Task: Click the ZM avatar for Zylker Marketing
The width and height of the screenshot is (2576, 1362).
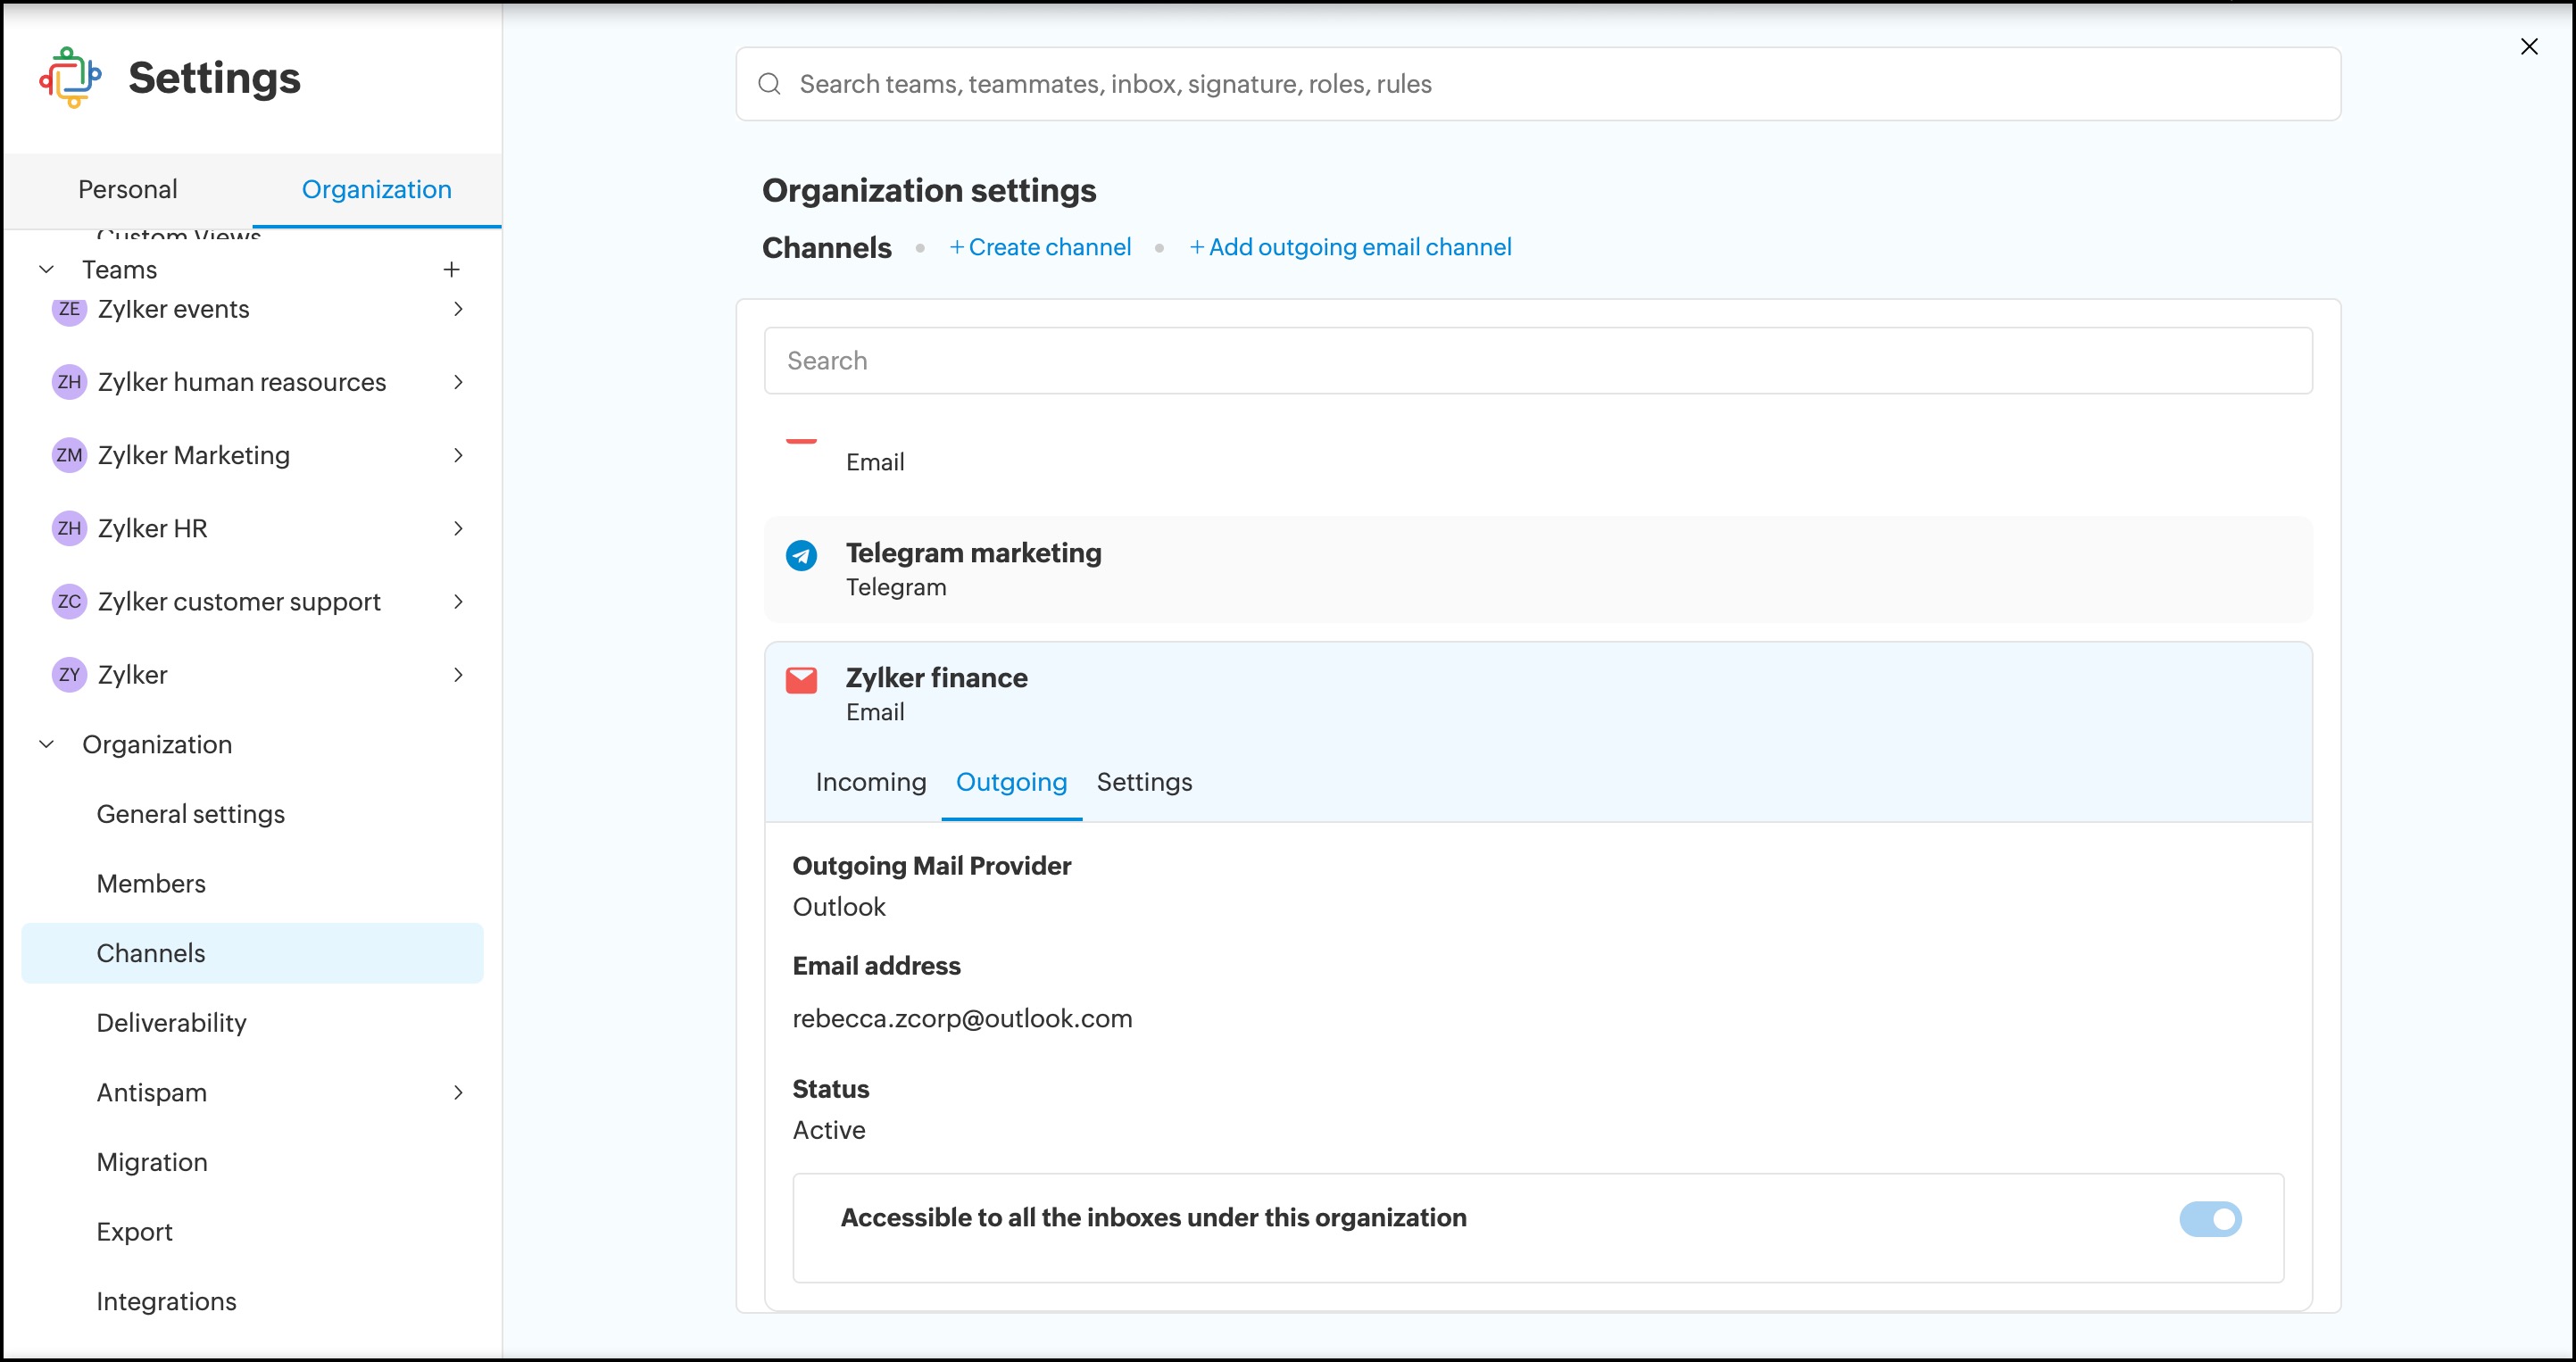Action: (x=69, y=455)
